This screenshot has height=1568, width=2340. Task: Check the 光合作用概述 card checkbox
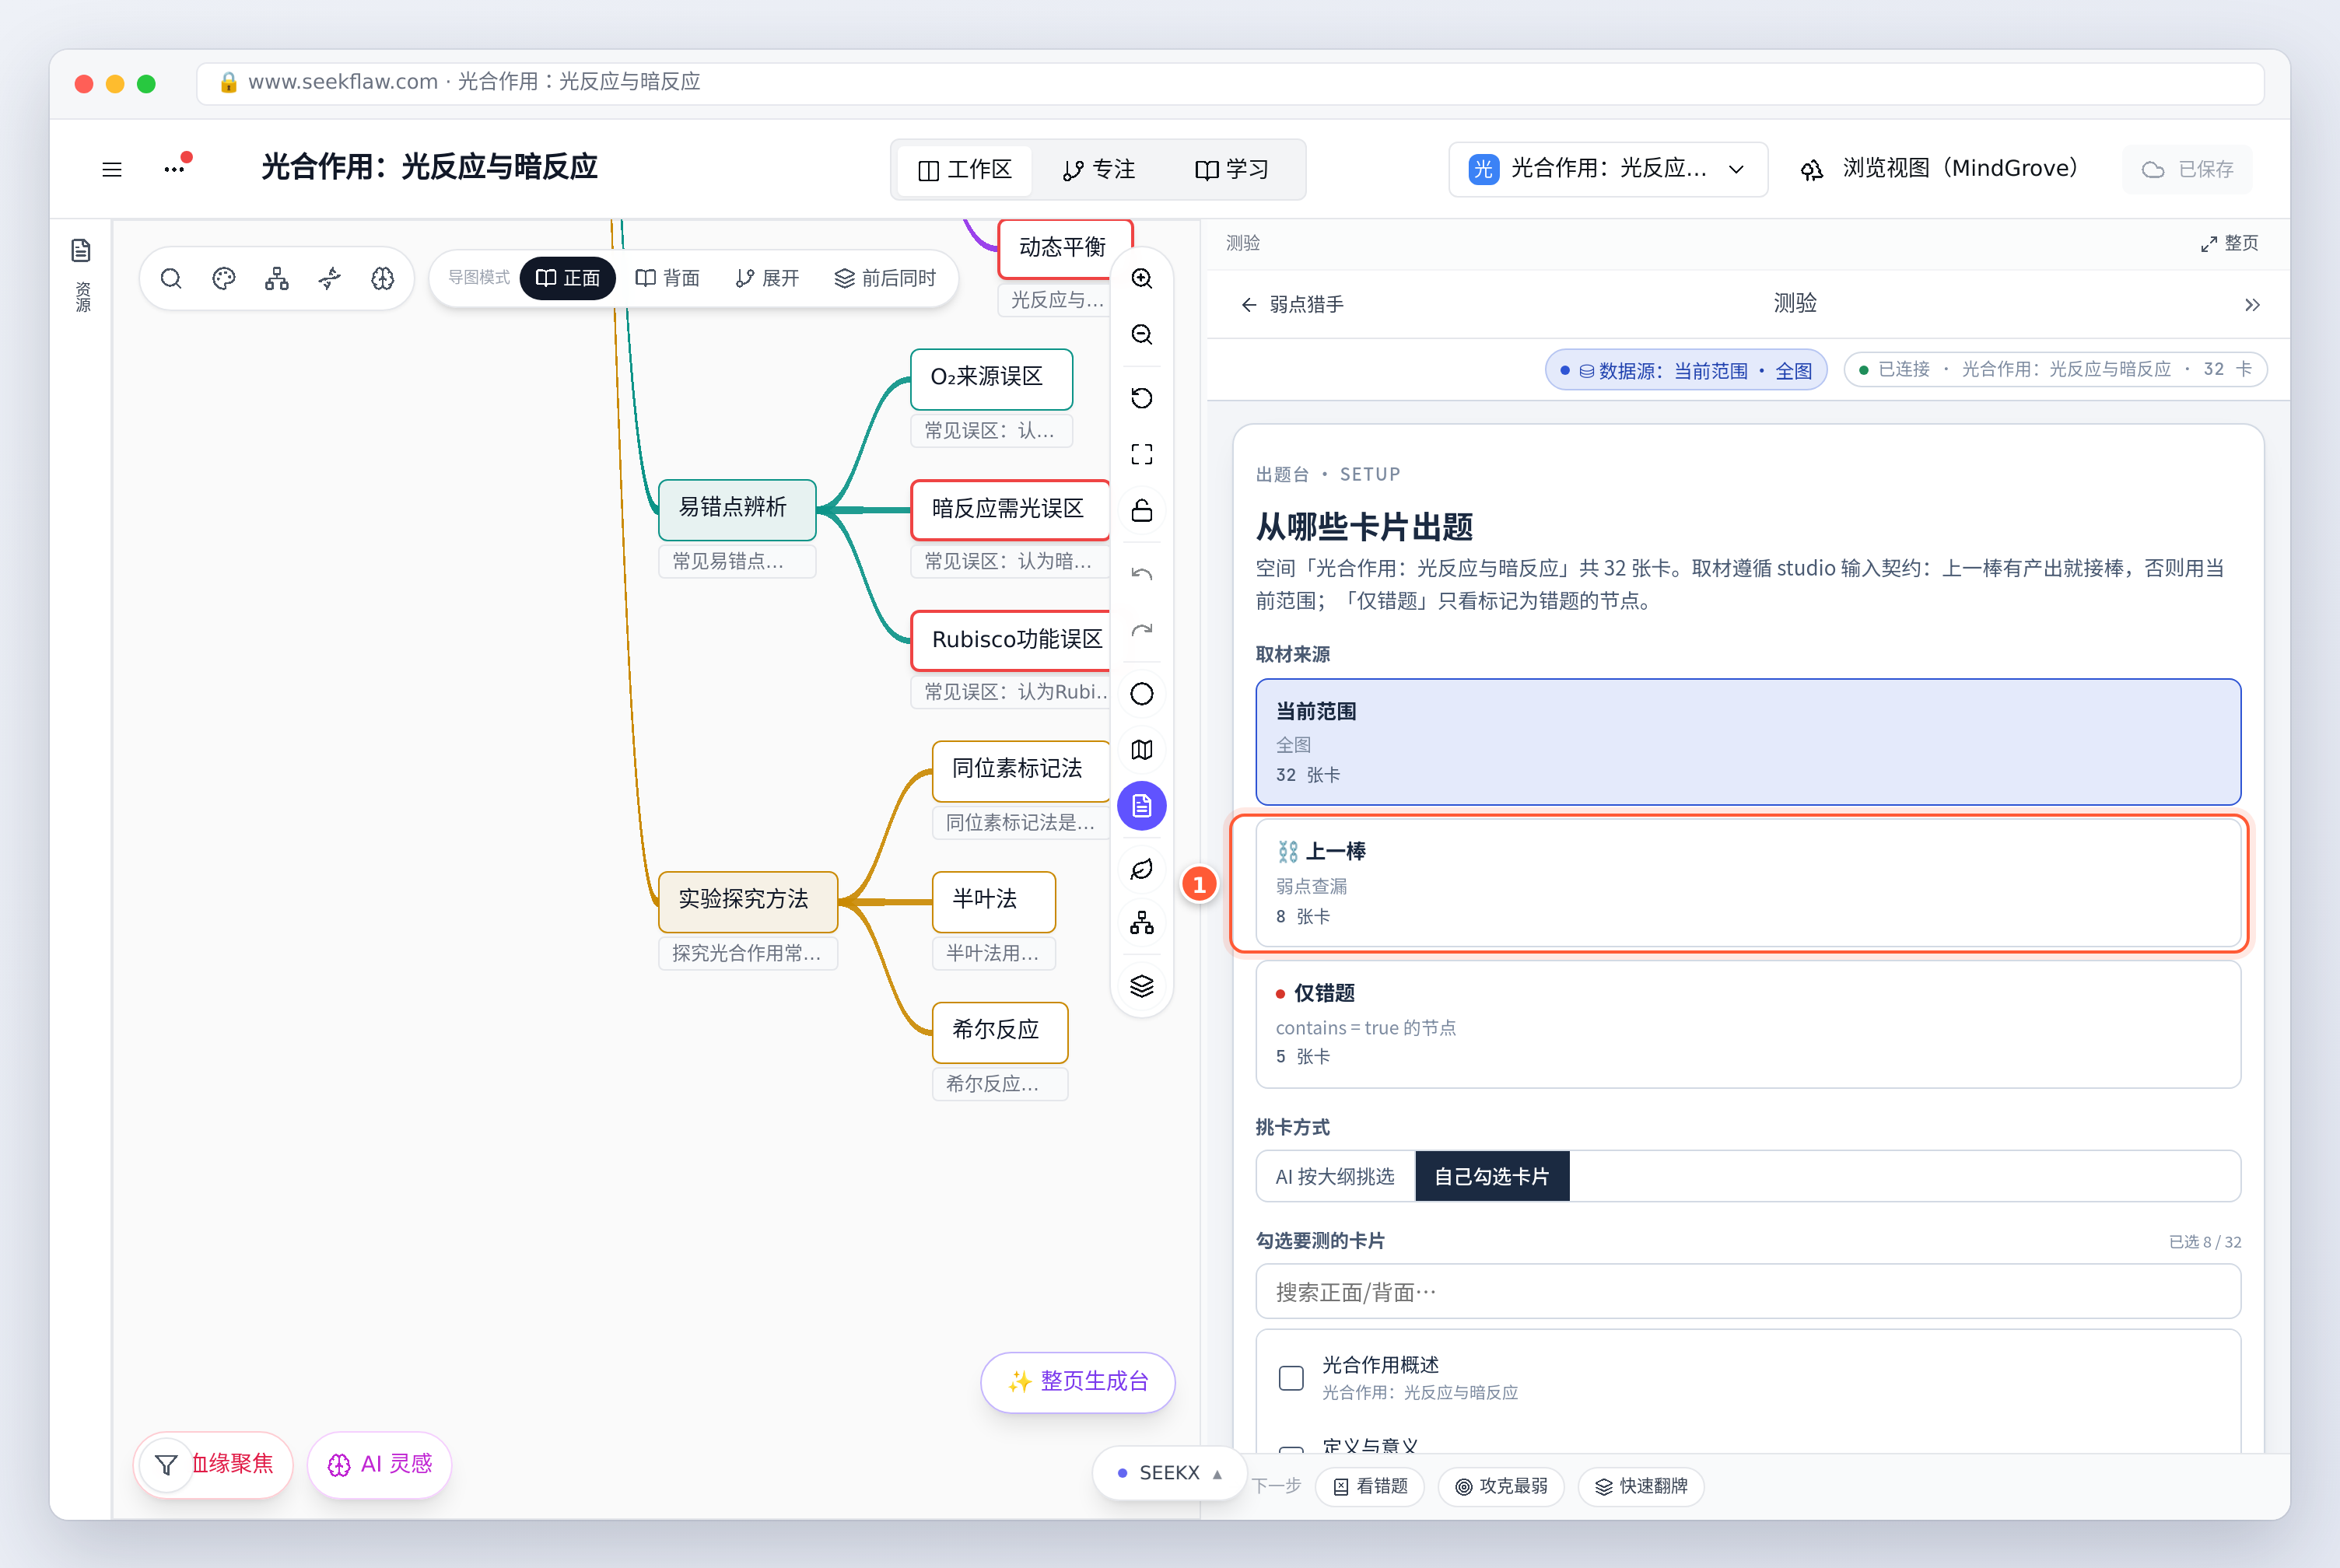click(1291, 1378)
